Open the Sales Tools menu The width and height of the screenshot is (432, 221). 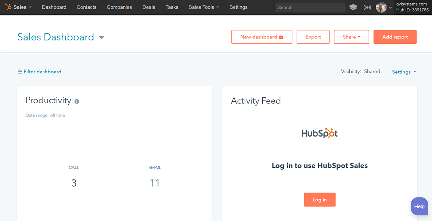204,7
